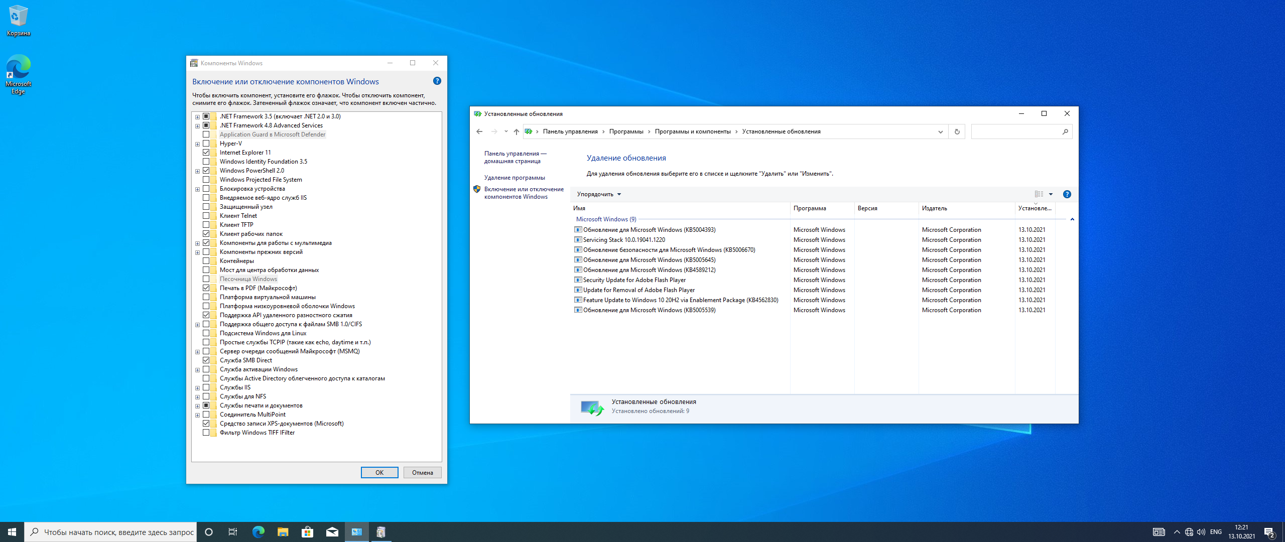
Task: Check the Контейнеры box
Action: (x=206, y=260)
